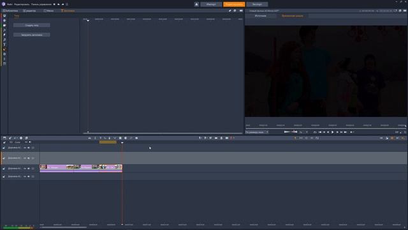Step one frame back in preview

coord(328,132)
